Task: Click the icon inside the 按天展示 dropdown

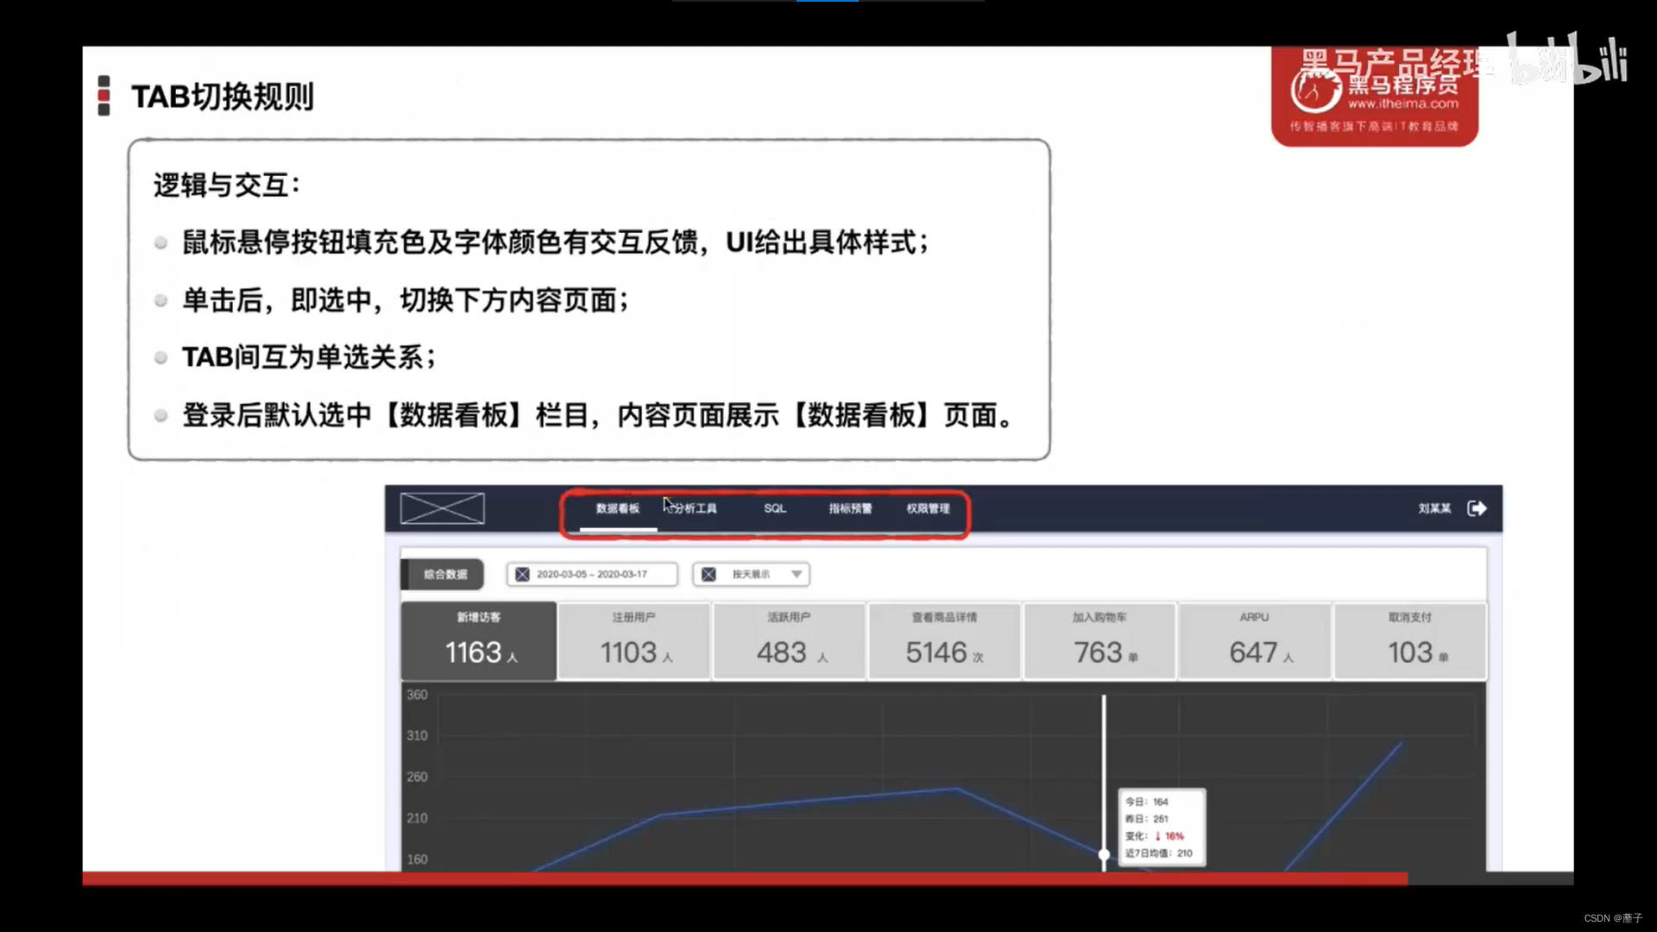Action: [x=709, y=574]
